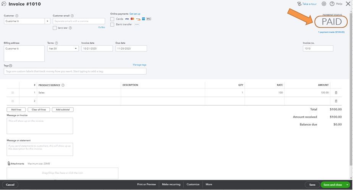Click the QTY value 1 in line 1
The height and width of the screenshot is (190, 353).
click(x=242, y=93)
